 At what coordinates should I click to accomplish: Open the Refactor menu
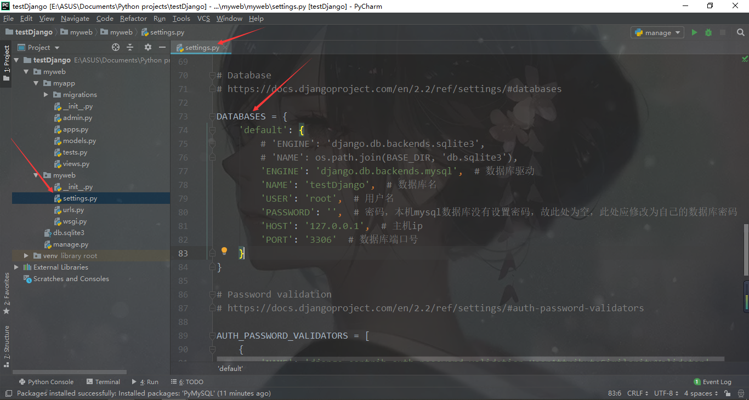tap(134, 18)
